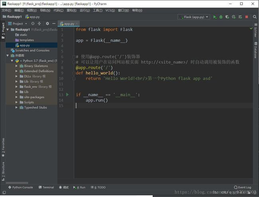Click the locate/scroll from source icon
Screen dimensions: 259x197
[33, 24]
